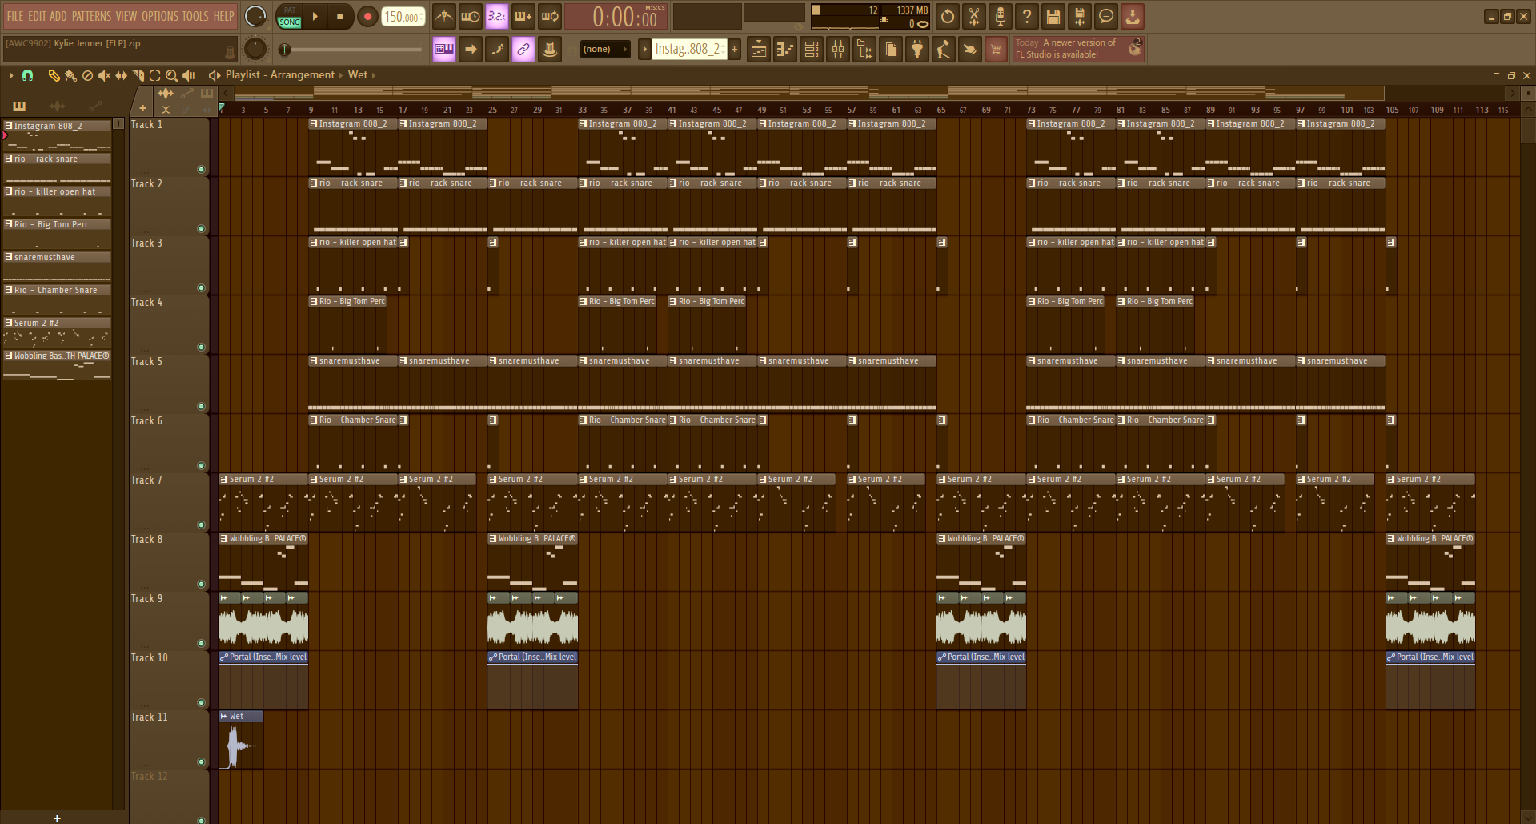The image size is (1536, 824).
Task: Select the paint brush tool
Action: pos(70,75)
